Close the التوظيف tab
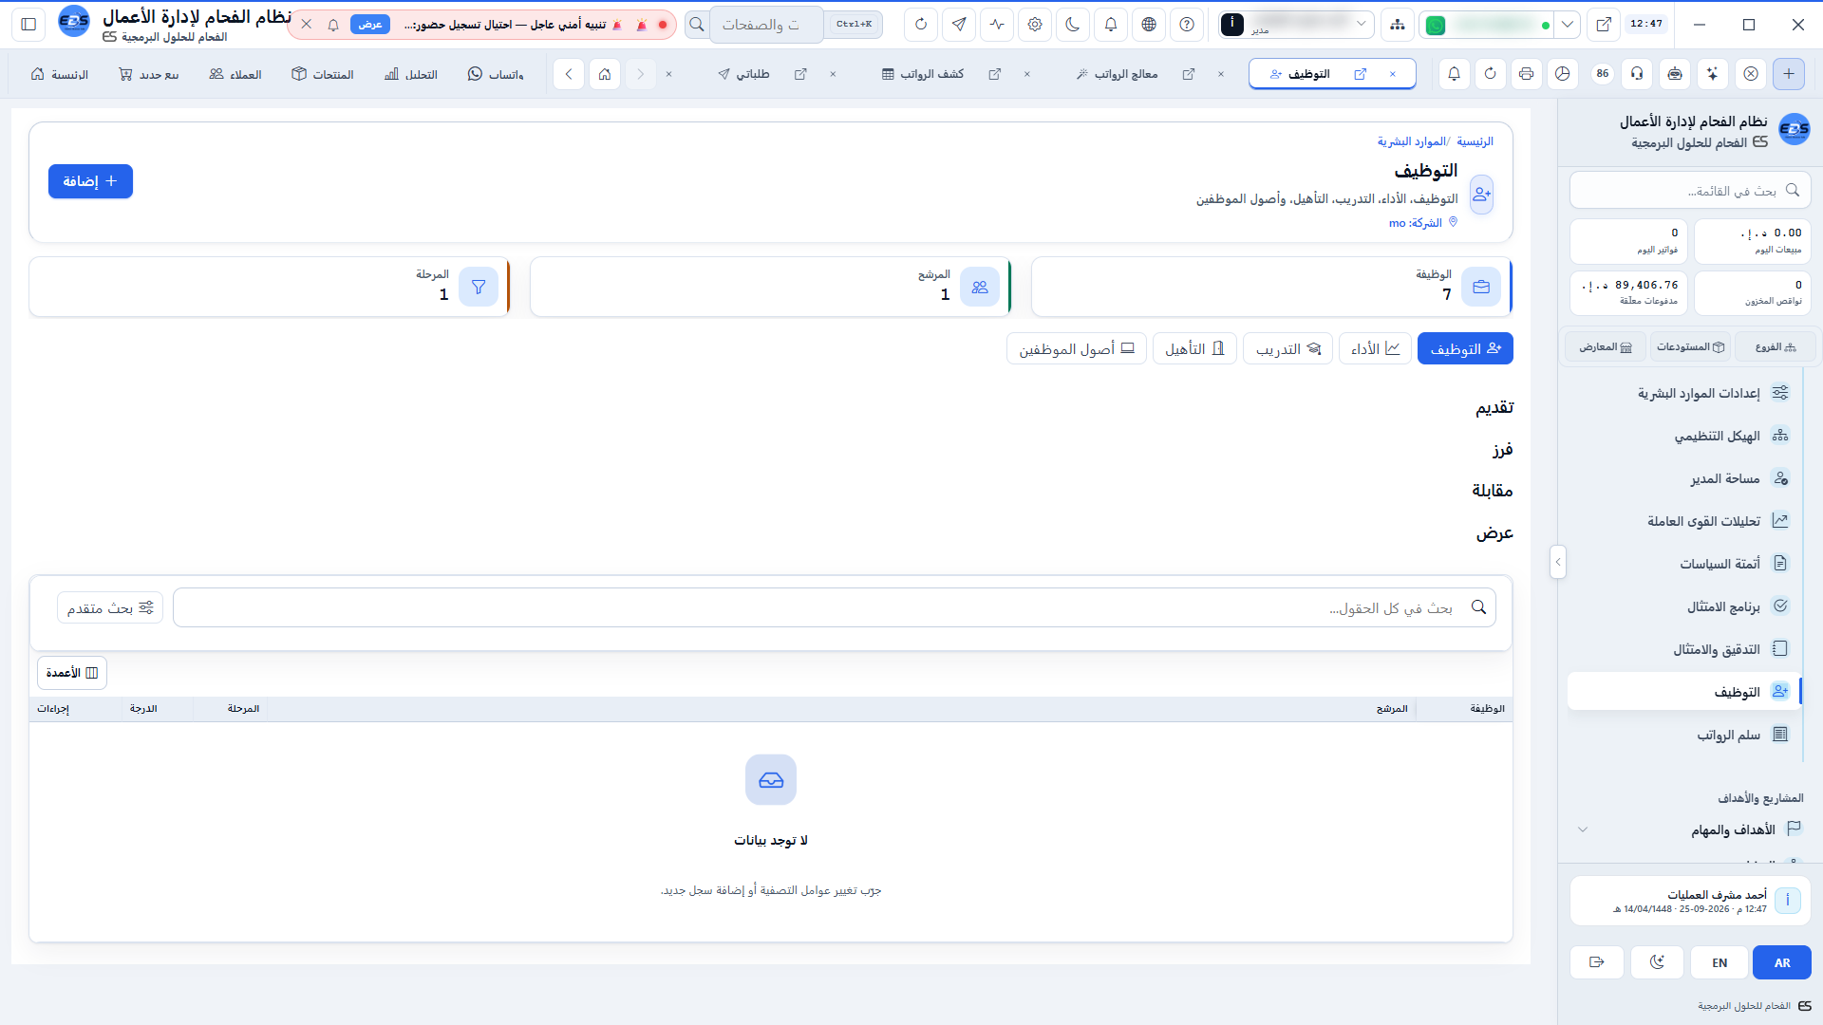 point(1393,74)
